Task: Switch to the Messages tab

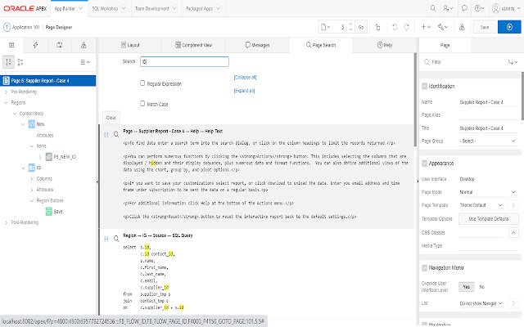Action: tap(257, 45)
